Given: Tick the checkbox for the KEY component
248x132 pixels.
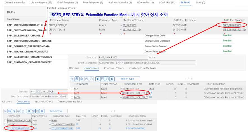Looking at the screenshot, I should pos(72,89).
